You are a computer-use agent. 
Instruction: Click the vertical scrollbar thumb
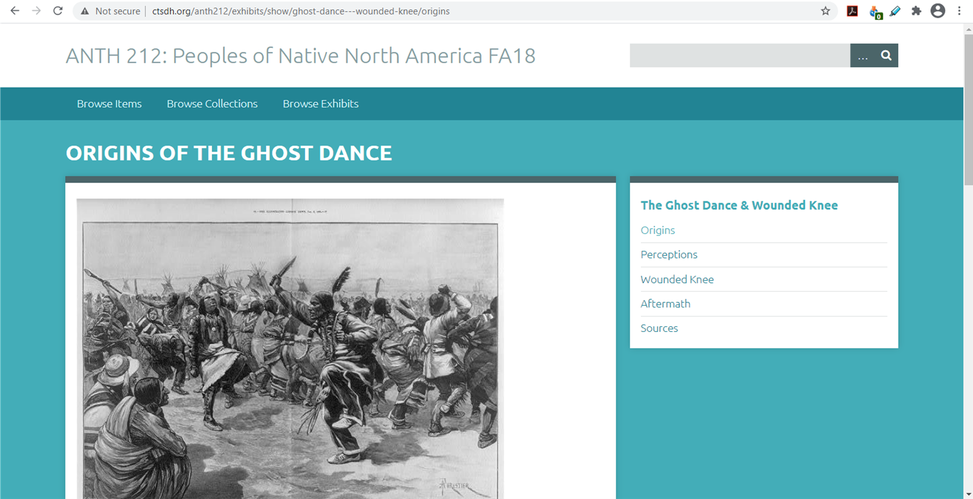[x=968, y=110]
